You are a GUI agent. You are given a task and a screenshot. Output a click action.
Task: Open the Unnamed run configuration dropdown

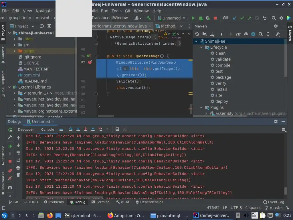[171, 18]
